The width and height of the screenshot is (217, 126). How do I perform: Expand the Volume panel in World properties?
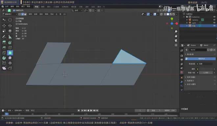click(x=191, y=77)
